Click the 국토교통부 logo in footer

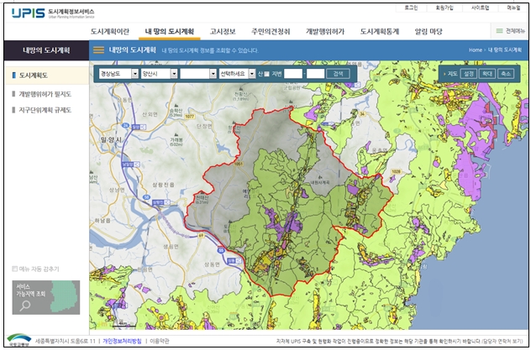[18, 341]
